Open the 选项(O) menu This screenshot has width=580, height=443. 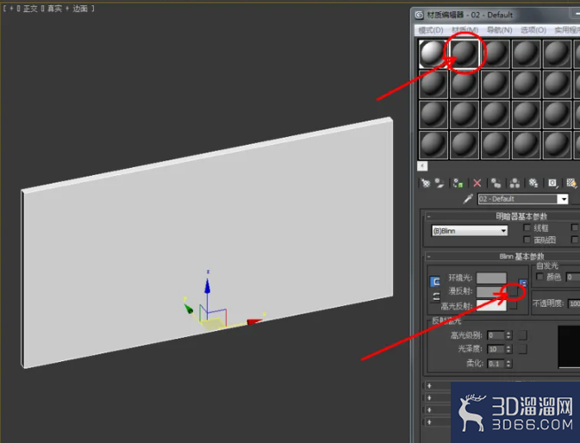point(533,30)
